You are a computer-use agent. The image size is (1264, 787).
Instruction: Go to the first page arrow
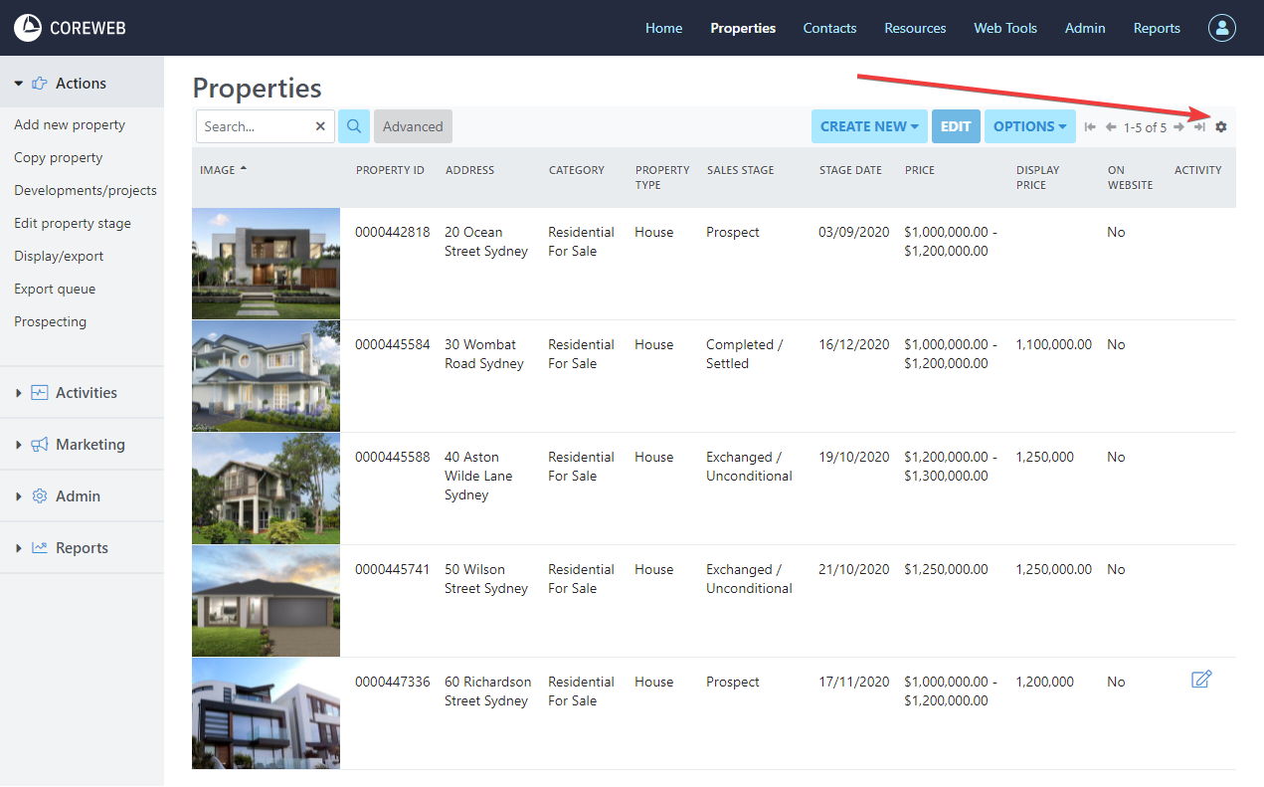pos(1090,127)
